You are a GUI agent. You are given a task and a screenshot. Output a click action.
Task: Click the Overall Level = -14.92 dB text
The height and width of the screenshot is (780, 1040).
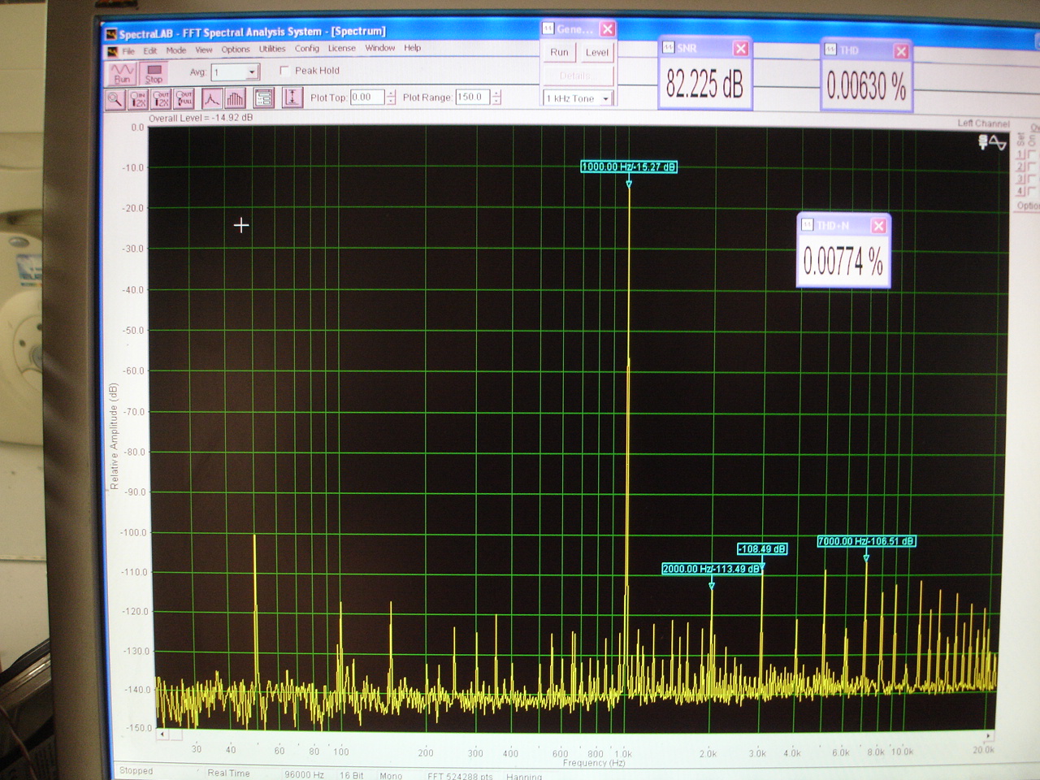coord(201,118)
